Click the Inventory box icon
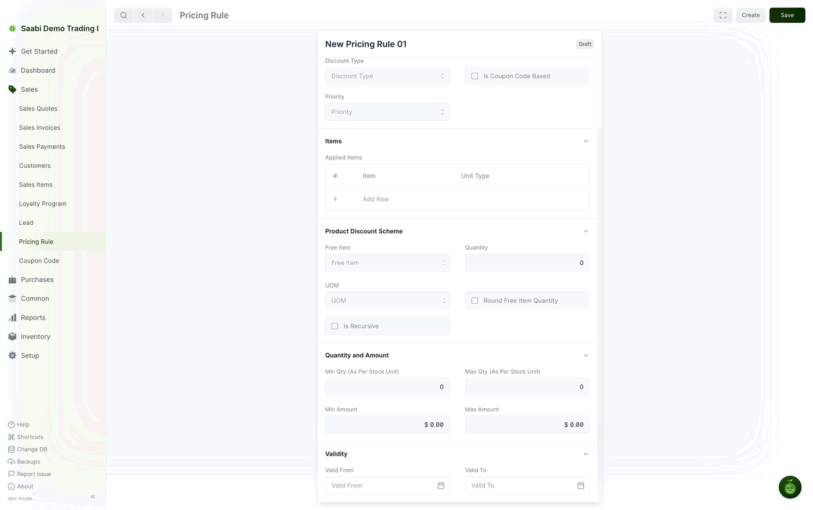Viewport: 813px width, 510px height. click(12, 337)
